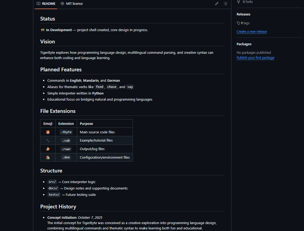The width and height of the screenshot is (304, 231).
Task: Switch to the MIT license tab
Action: click(x=71, y=4)
